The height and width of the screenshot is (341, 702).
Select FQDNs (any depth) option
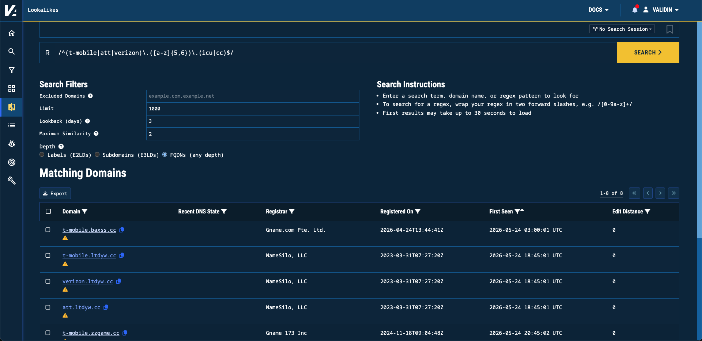(165, 155)
